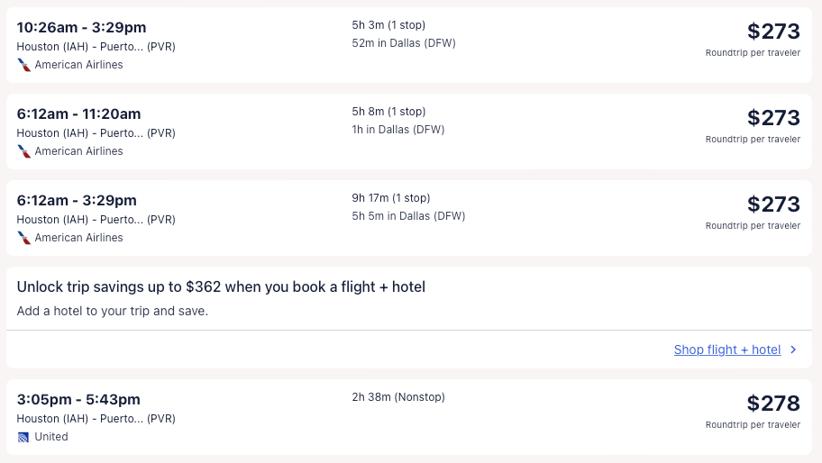Pick the 3:05pm - 5:43pm United flight
Image resolution: width=822 pixels, height=463 pixels.
(x=78, y=399)
